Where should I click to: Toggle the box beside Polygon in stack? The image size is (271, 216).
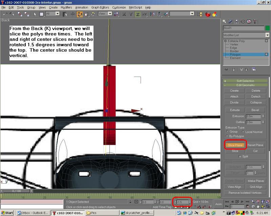[x=266, y=54]
